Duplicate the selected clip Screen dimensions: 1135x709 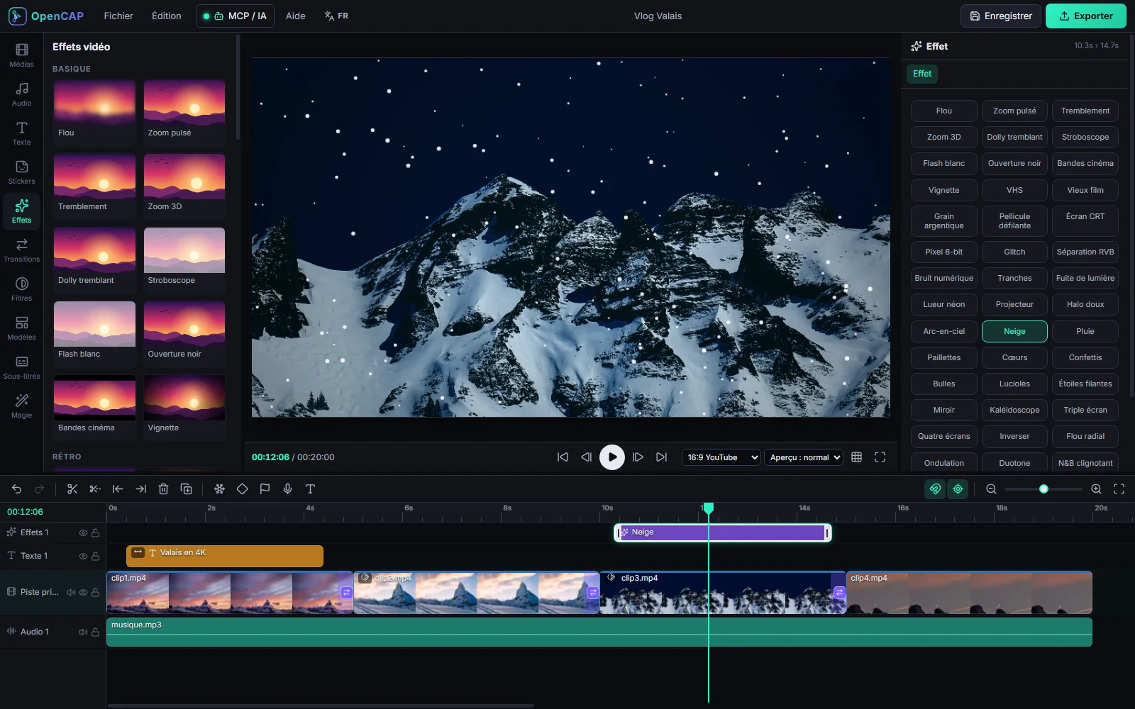[x=187, y=489]
